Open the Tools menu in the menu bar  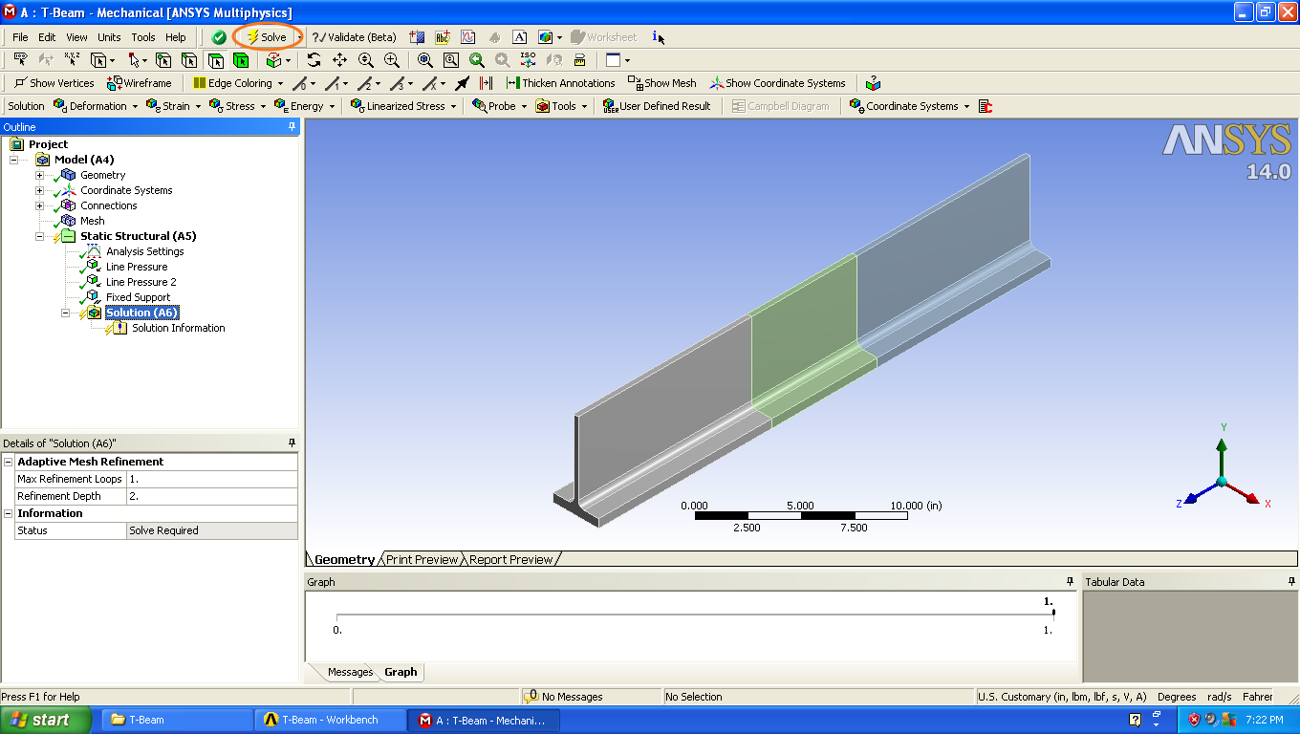coord(143,37)
